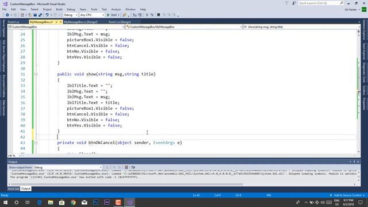Click in the Quick Launch search box
This screenshot has height=207, width=368.
pos(321,3)
